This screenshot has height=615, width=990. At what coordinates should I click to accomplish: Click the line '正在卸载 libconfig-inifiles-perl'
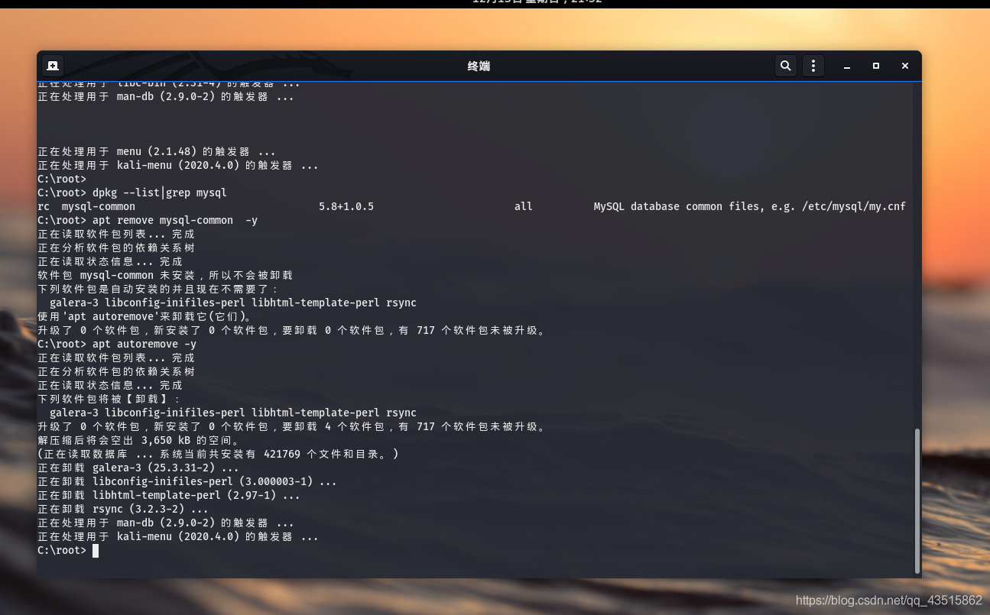coord(187,481)
